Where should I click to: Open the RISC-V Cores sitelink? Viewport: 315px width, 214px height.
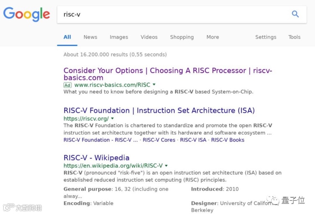coord(159,140)
